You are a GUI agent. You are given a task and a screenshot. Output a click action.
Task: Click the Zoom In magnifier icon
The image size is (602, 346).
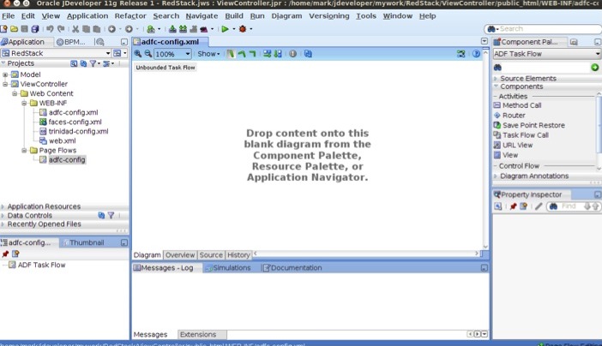tap(138, 54)
